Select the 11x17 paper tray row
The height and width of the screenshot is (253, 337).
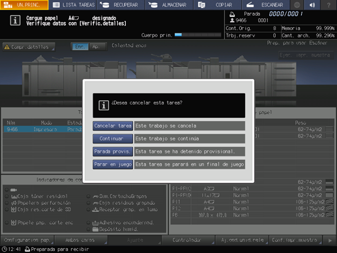click(x=252, y=195)
